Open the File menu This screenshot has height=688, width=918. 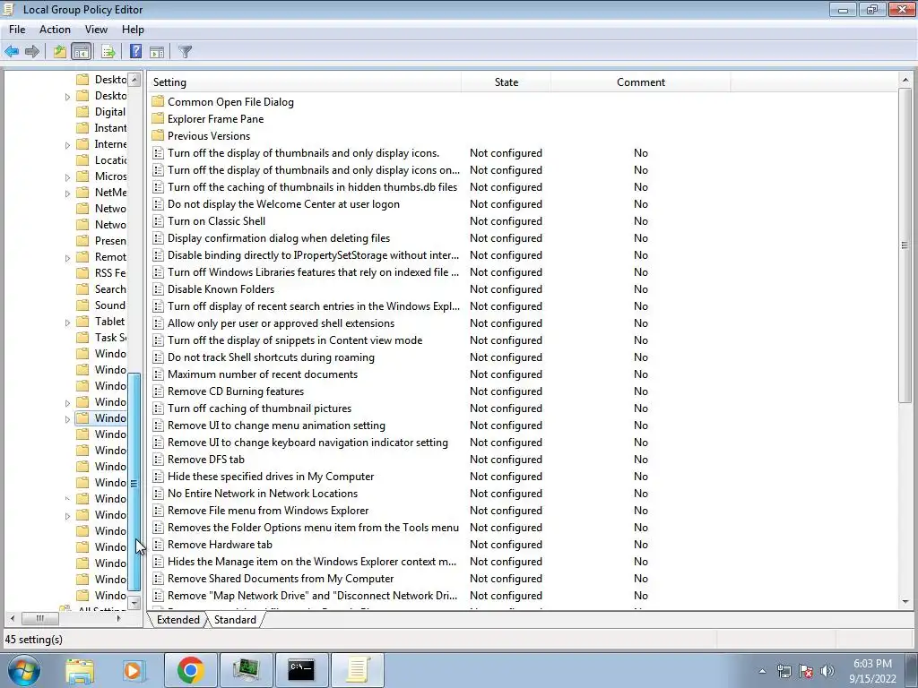pyautogui.click(x=17, y=30)
